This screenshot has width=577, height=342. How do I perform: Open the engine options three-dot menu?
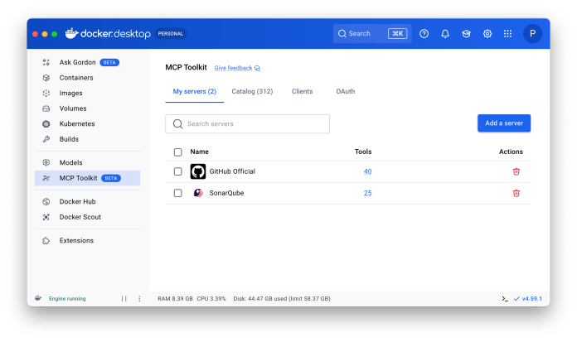coord(138,298)
